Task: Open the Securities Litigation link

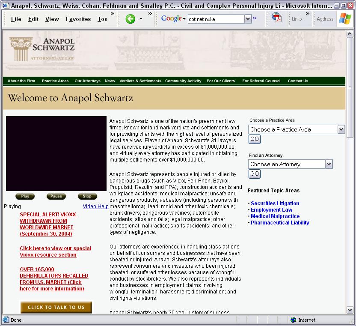Action: pos(275,203)
